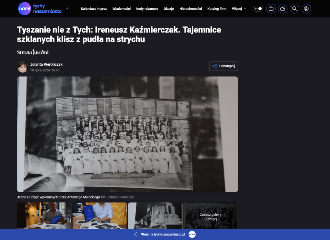Toggle the light/dark theme switch
The width and height of the screenshot is (330, 240).
258,9
